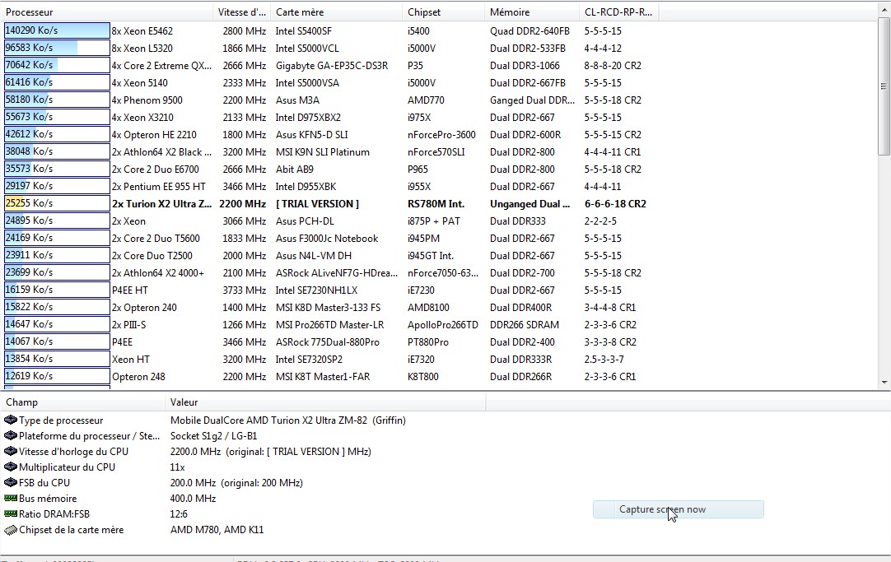The height and width of the screenshot is (562, 891).
Task: Click the 400.0 MHz memory bus value
Action: pyautogui.click(x=194, y=499)
